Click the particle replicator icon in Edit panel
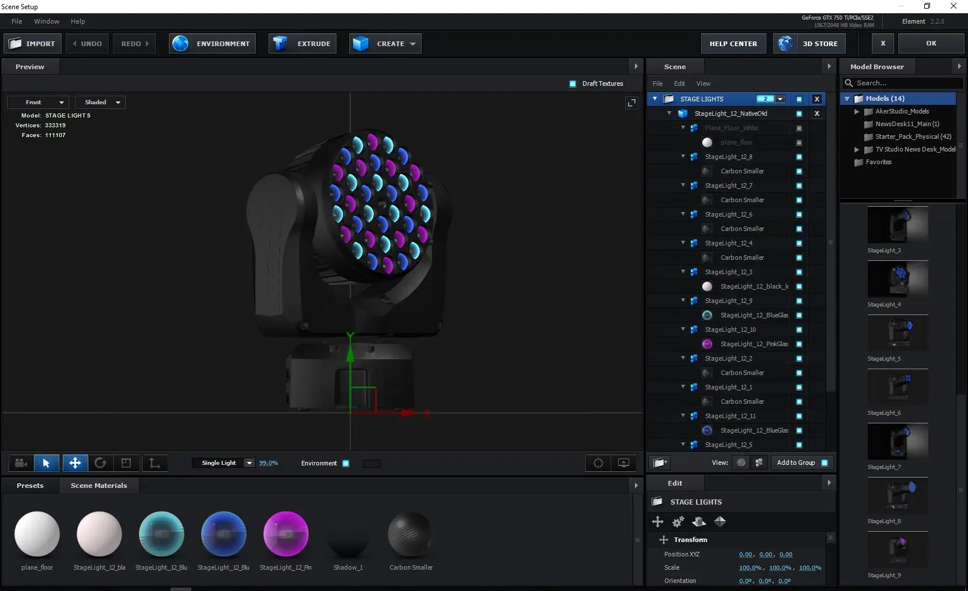This screenshot has height=591, width=968. click(x=699, y=522)
